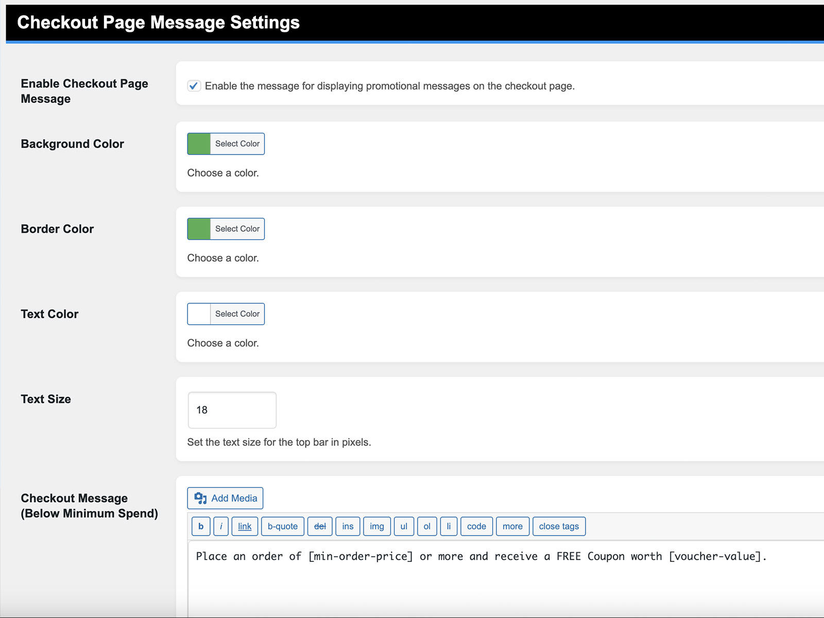Toggle the Enable Checkout Page Message checkbox
This screenshot has height=618, width=824.
194,86
